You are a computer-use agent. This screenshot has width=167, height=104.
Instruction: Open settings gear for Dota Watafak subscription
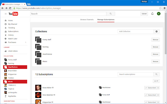pyautogui.click(x=158, y=95)
